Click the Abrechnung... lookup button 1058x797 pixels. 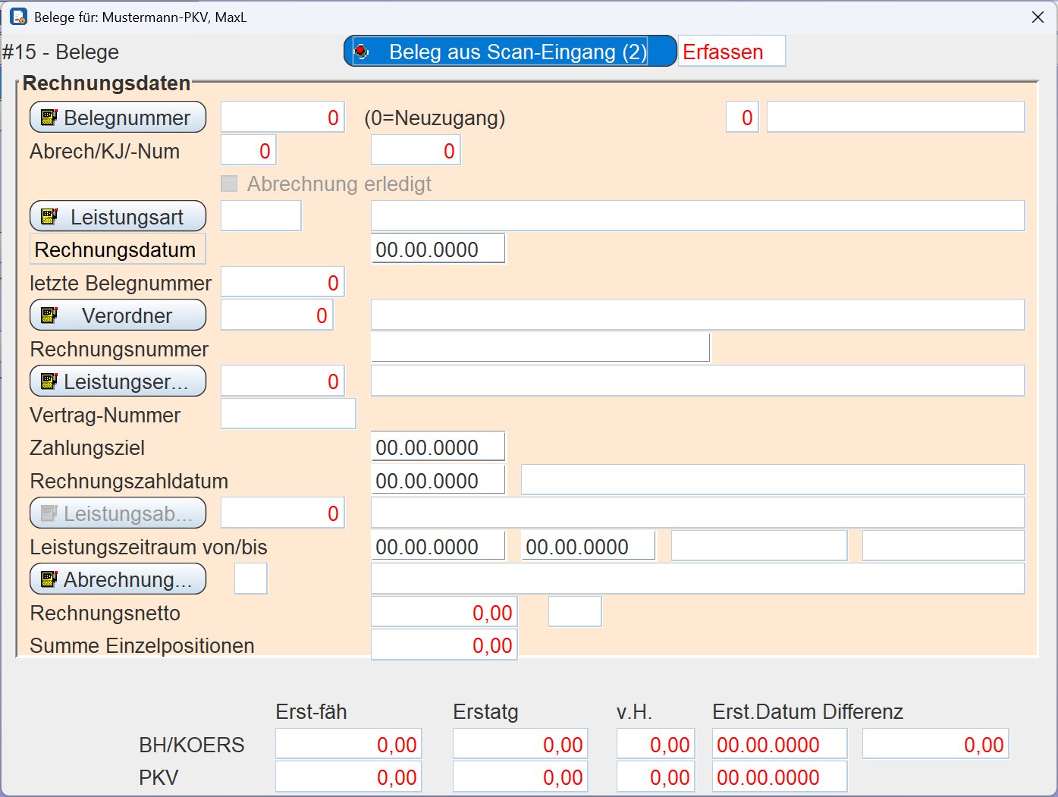tap(118, 579)
